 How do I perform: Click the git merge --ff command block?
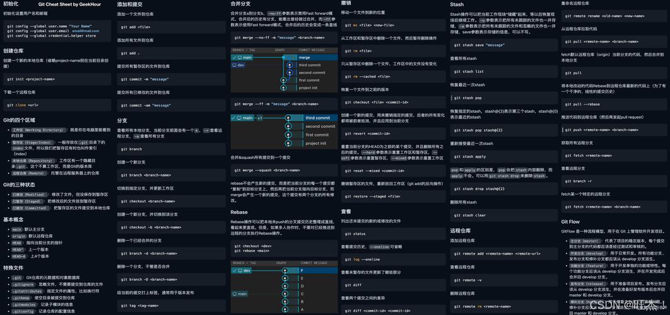(284, 104)
